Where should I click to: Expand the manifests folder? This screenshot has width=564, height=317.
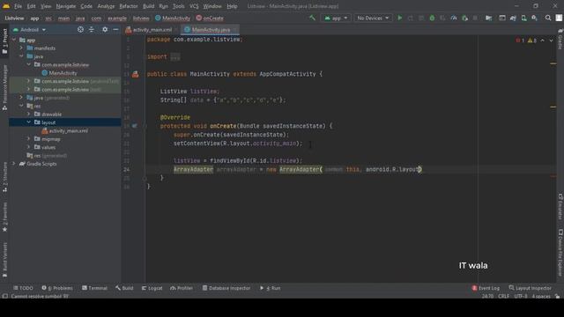click(21, 48)
